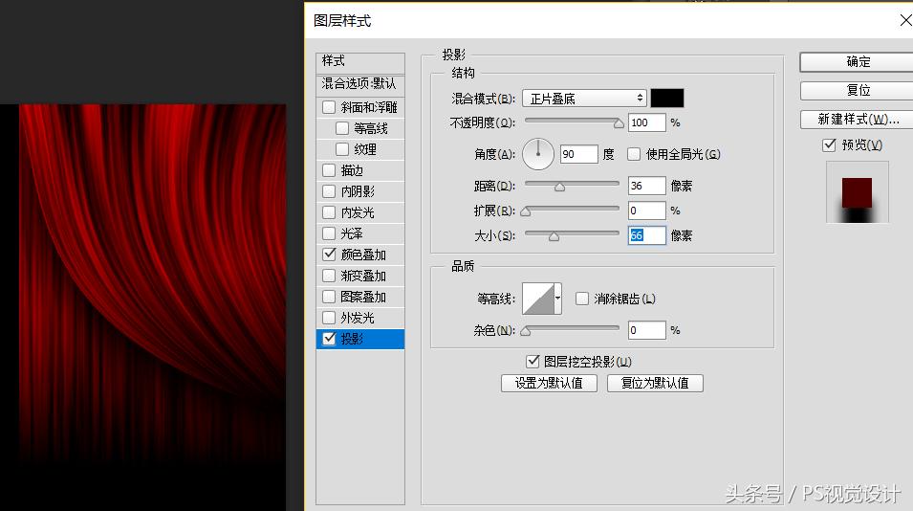The width and height of the screenshot is (913, 511).
Task: Select the 渐变叠加 style row label
Action: point(364,276)
